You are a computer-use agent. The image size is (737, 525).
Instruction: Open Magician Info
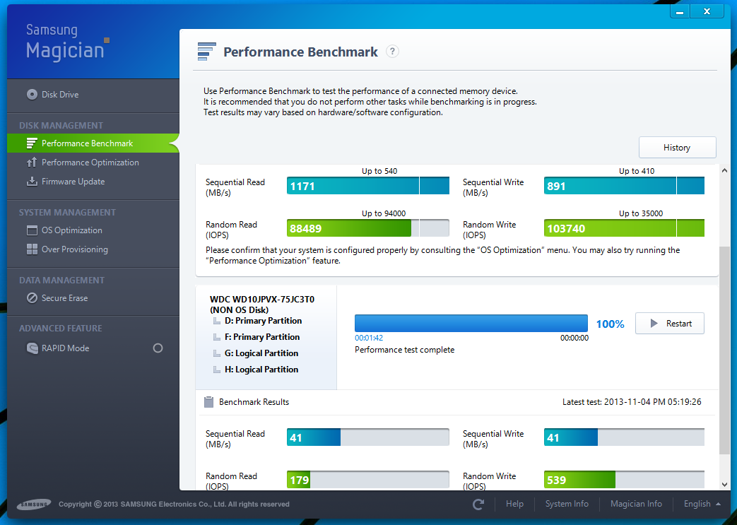pyautogui.click(x=637, y=504)
